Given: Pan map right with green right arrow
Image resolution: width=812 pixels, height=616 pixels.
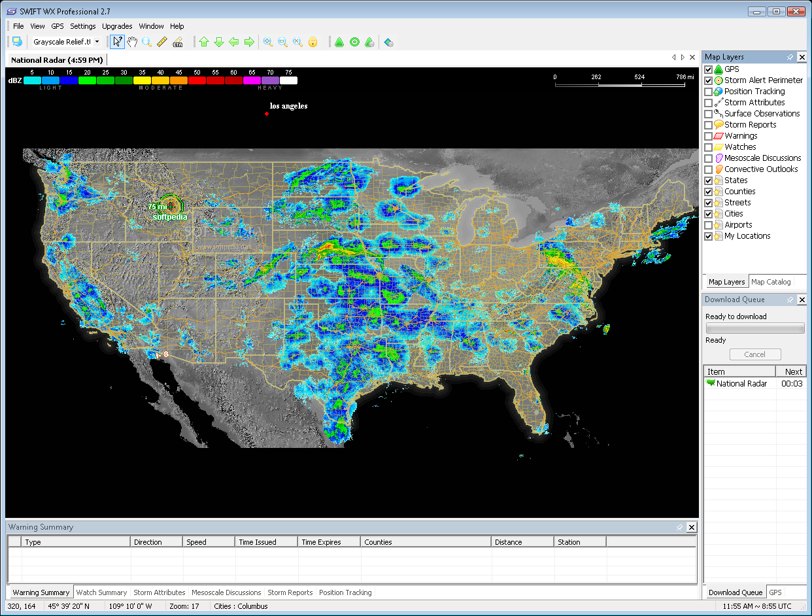Looking at the screenshot, I should [x=249, y=42].
